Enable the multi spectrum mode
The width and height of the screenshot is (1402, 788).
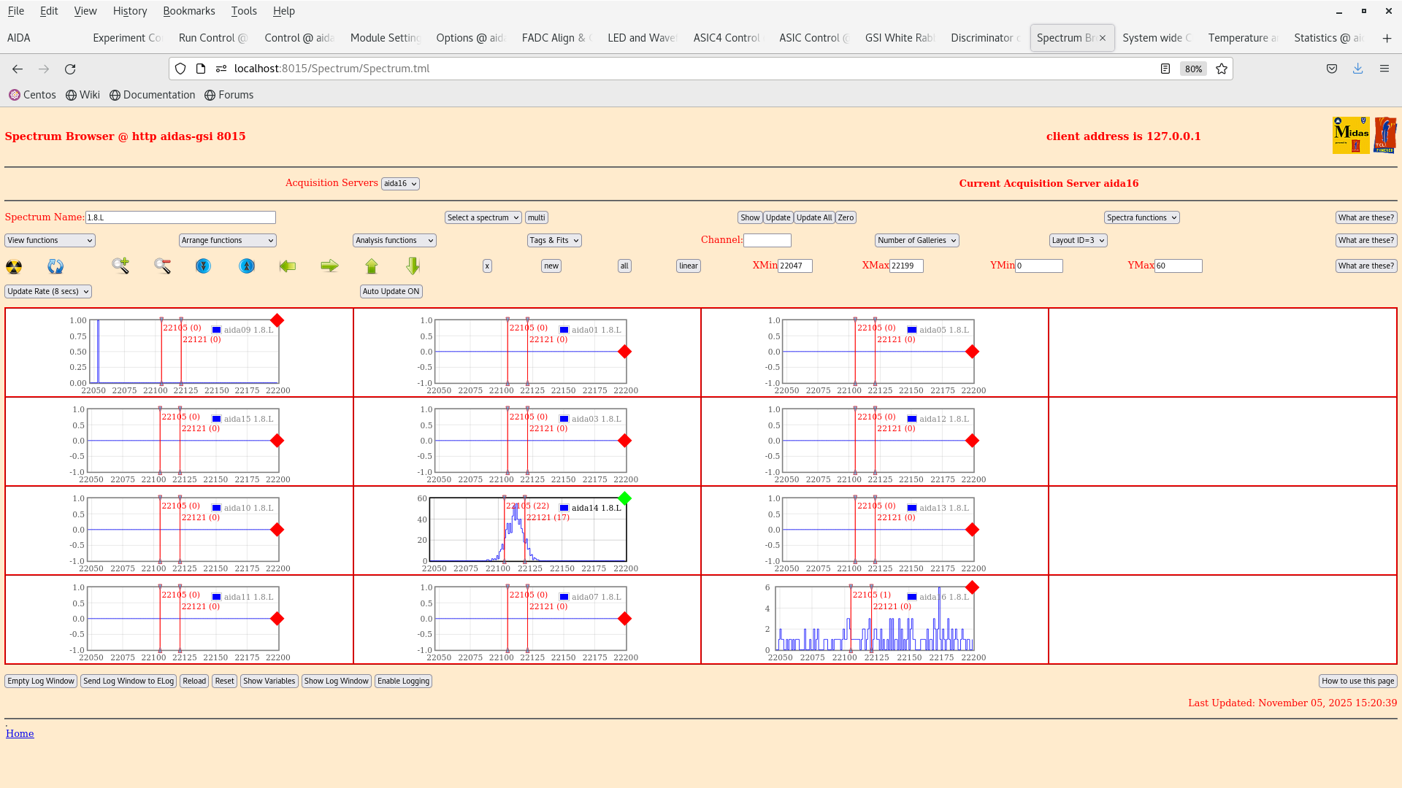click(536, 217)
